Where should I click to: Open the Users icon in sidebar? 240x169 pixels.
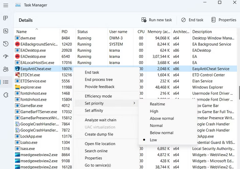point(6,69)
